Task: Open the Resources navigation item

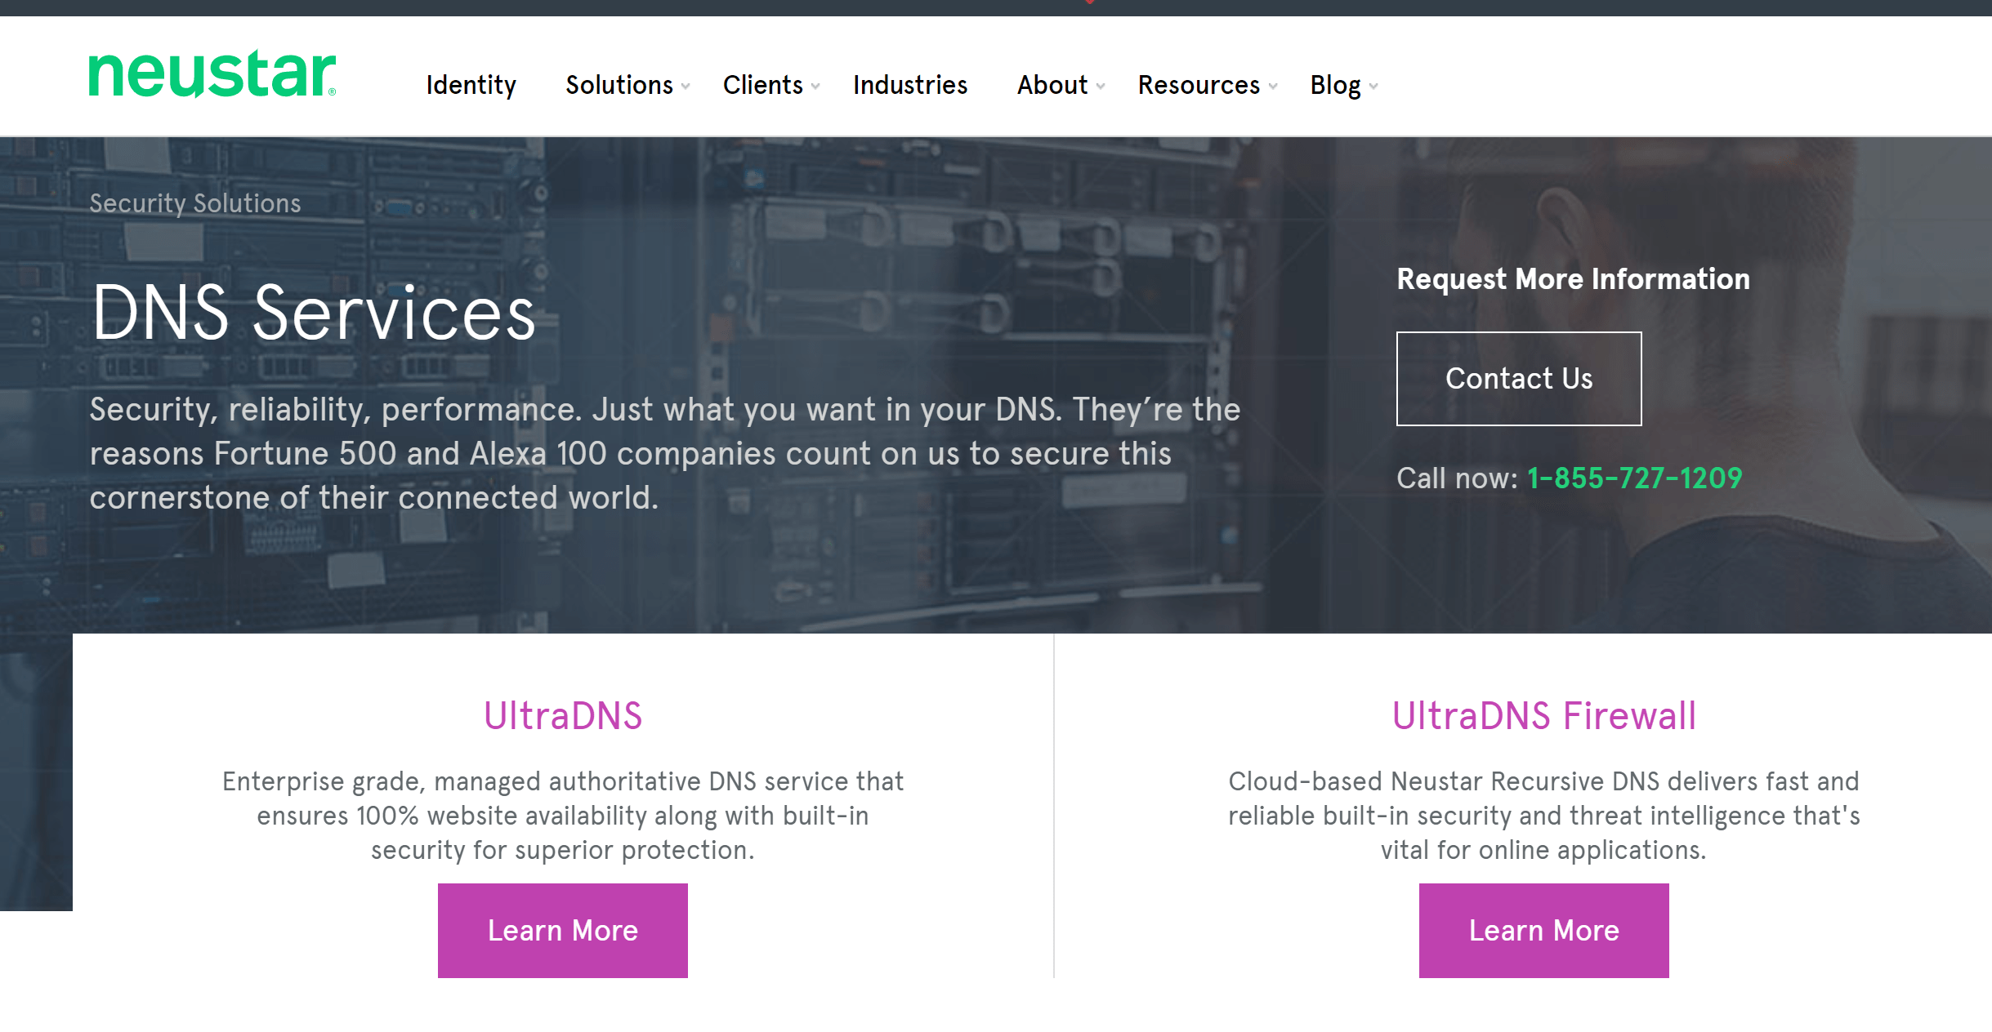Action: pyautogui.click(x=1199, y=85)
